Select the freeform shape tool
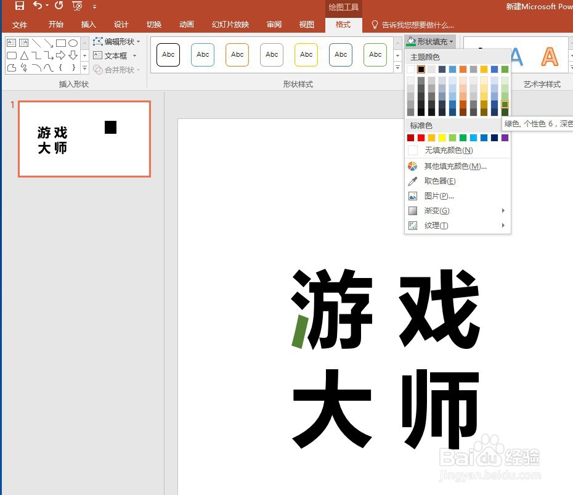 [11, 67]
